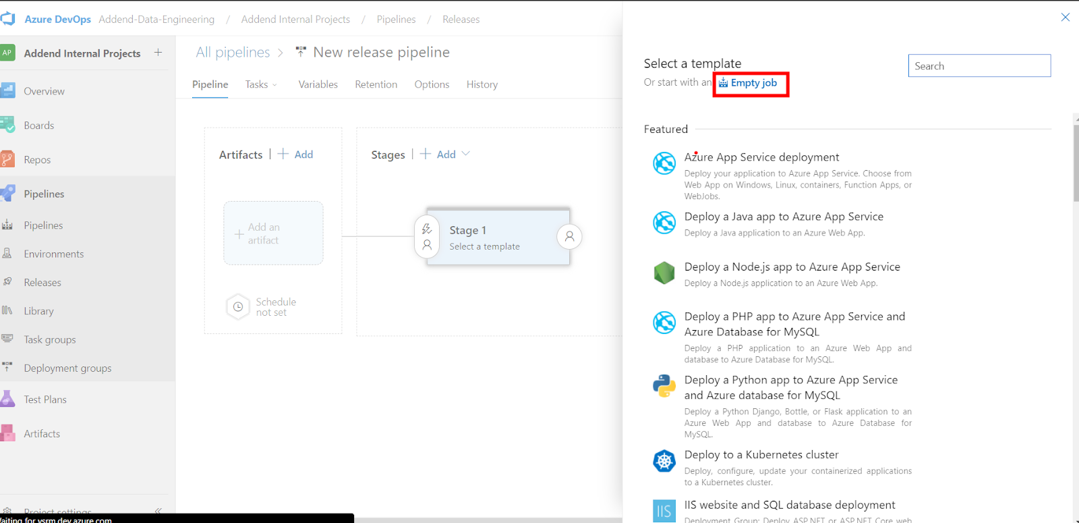This screenshot has width=1079, height=523.
Task: Open the Variables tab
Action: click(318, 84)
